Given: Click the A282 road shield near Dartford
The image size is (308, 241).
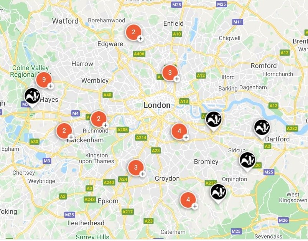Looking at the screenshot, I should pyautogui.click(x=292, y=129).
